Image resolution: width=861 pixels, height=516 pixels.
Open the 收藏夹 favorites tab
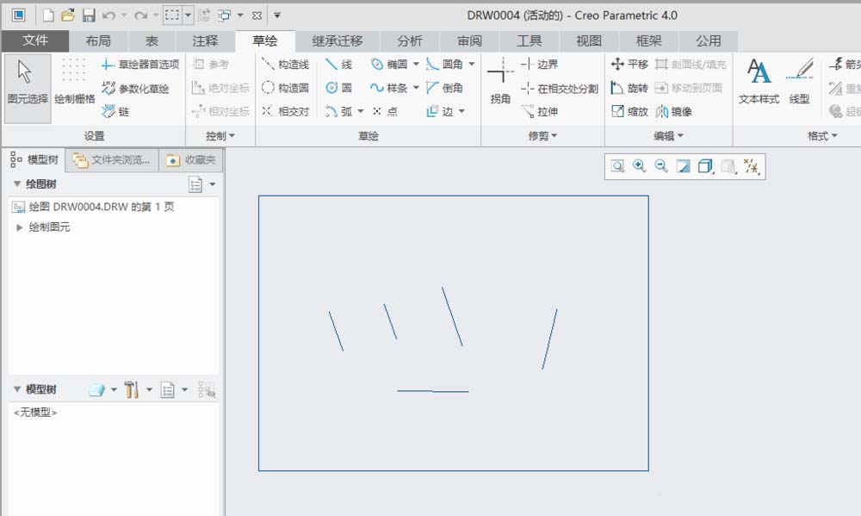pos(191,160)
